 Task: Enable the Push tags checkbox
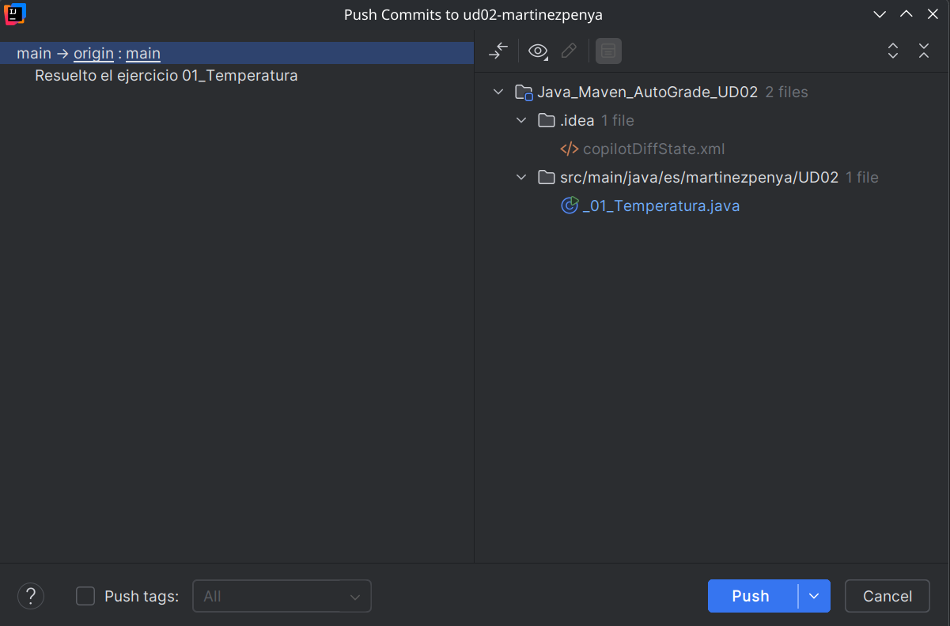(x=85, y=596)
